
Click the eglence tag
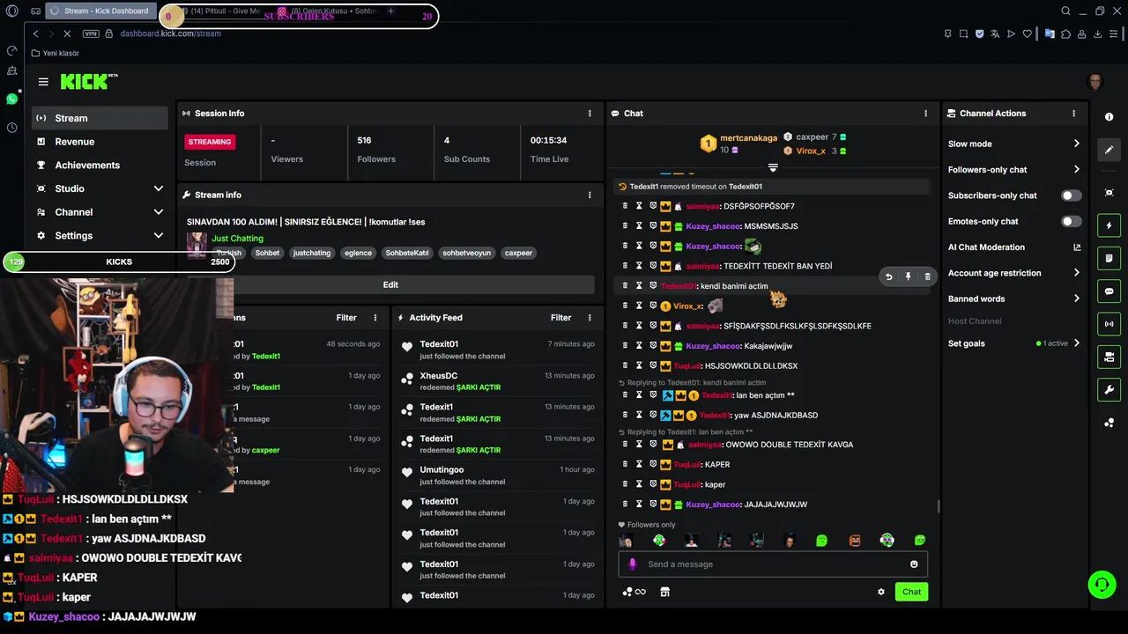coord(358,253)
